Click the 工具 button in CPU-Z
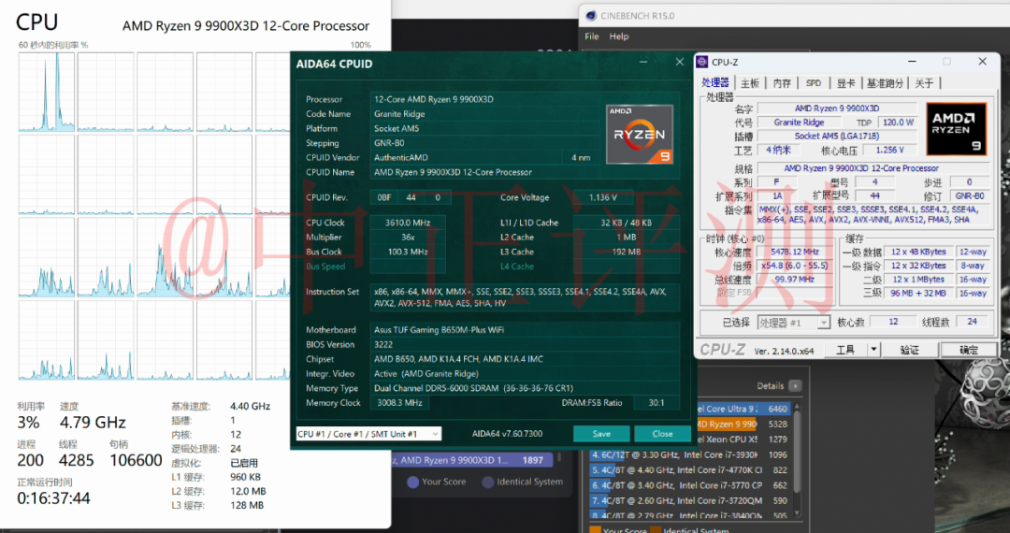 [845, 350]
